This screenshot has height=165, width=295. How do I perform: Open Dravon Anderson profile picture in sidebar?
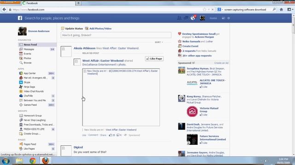(22, 31)
